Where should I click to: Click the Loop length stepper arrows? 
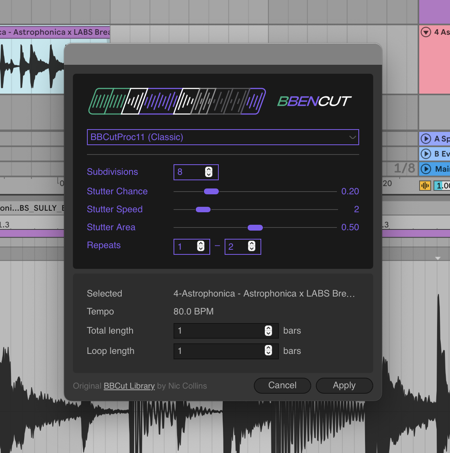pyautogui.click(x=268, y=351)
